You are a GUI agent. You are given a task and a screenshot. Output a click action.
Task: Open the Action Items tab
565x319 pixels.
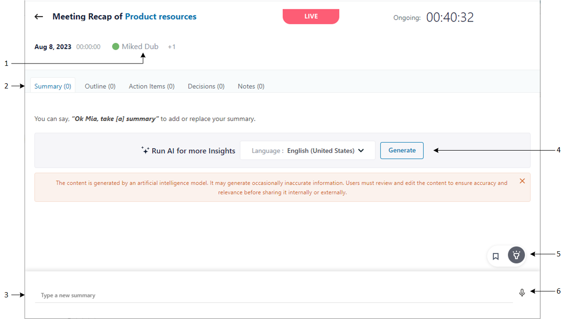pyautogui.click(x=151, y=86)
